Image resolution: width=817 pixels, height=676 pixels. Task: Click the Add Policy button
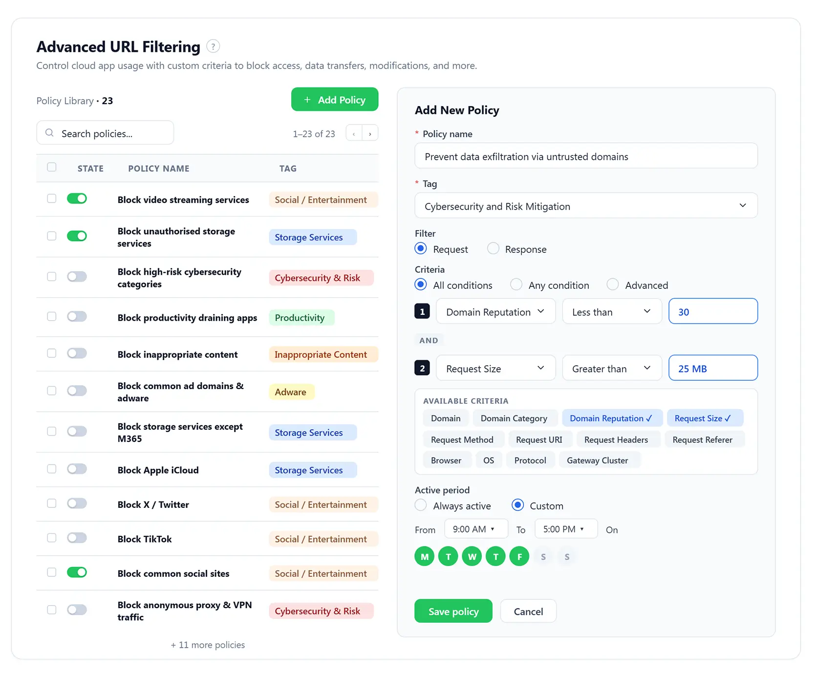(x=335, y=100)
